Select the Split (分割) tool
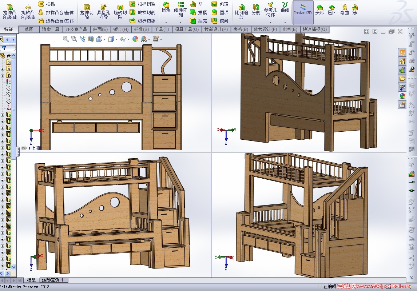 (x=256, y=9)
